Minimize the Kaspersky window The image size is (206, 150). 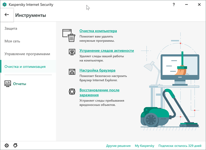[186, 4]
